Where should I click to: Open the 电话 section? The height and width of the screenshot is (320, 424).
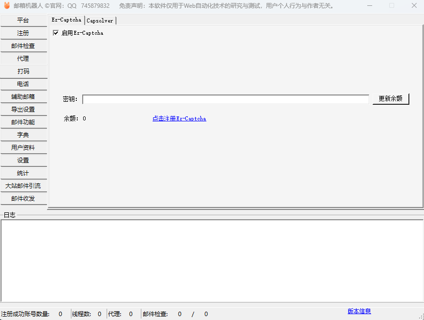click(23, 84)
